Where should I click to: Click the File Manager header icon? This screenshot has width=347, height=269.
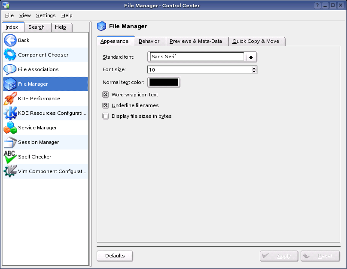click(x=102, y=26)
